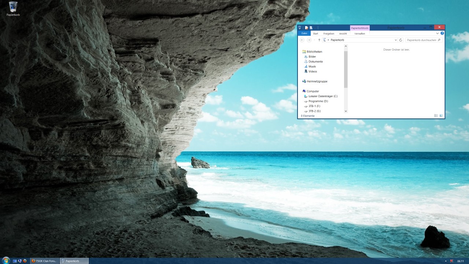
Task: Click the Show Desktop quick launch icon
Action: point(15,261)
